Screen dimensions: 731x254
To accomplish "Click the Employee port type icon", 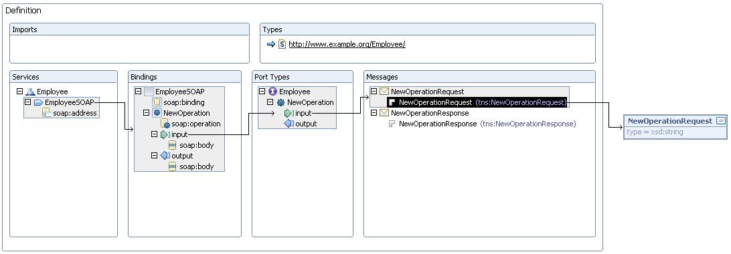I will pyautogui.click(x=272, y=92).
